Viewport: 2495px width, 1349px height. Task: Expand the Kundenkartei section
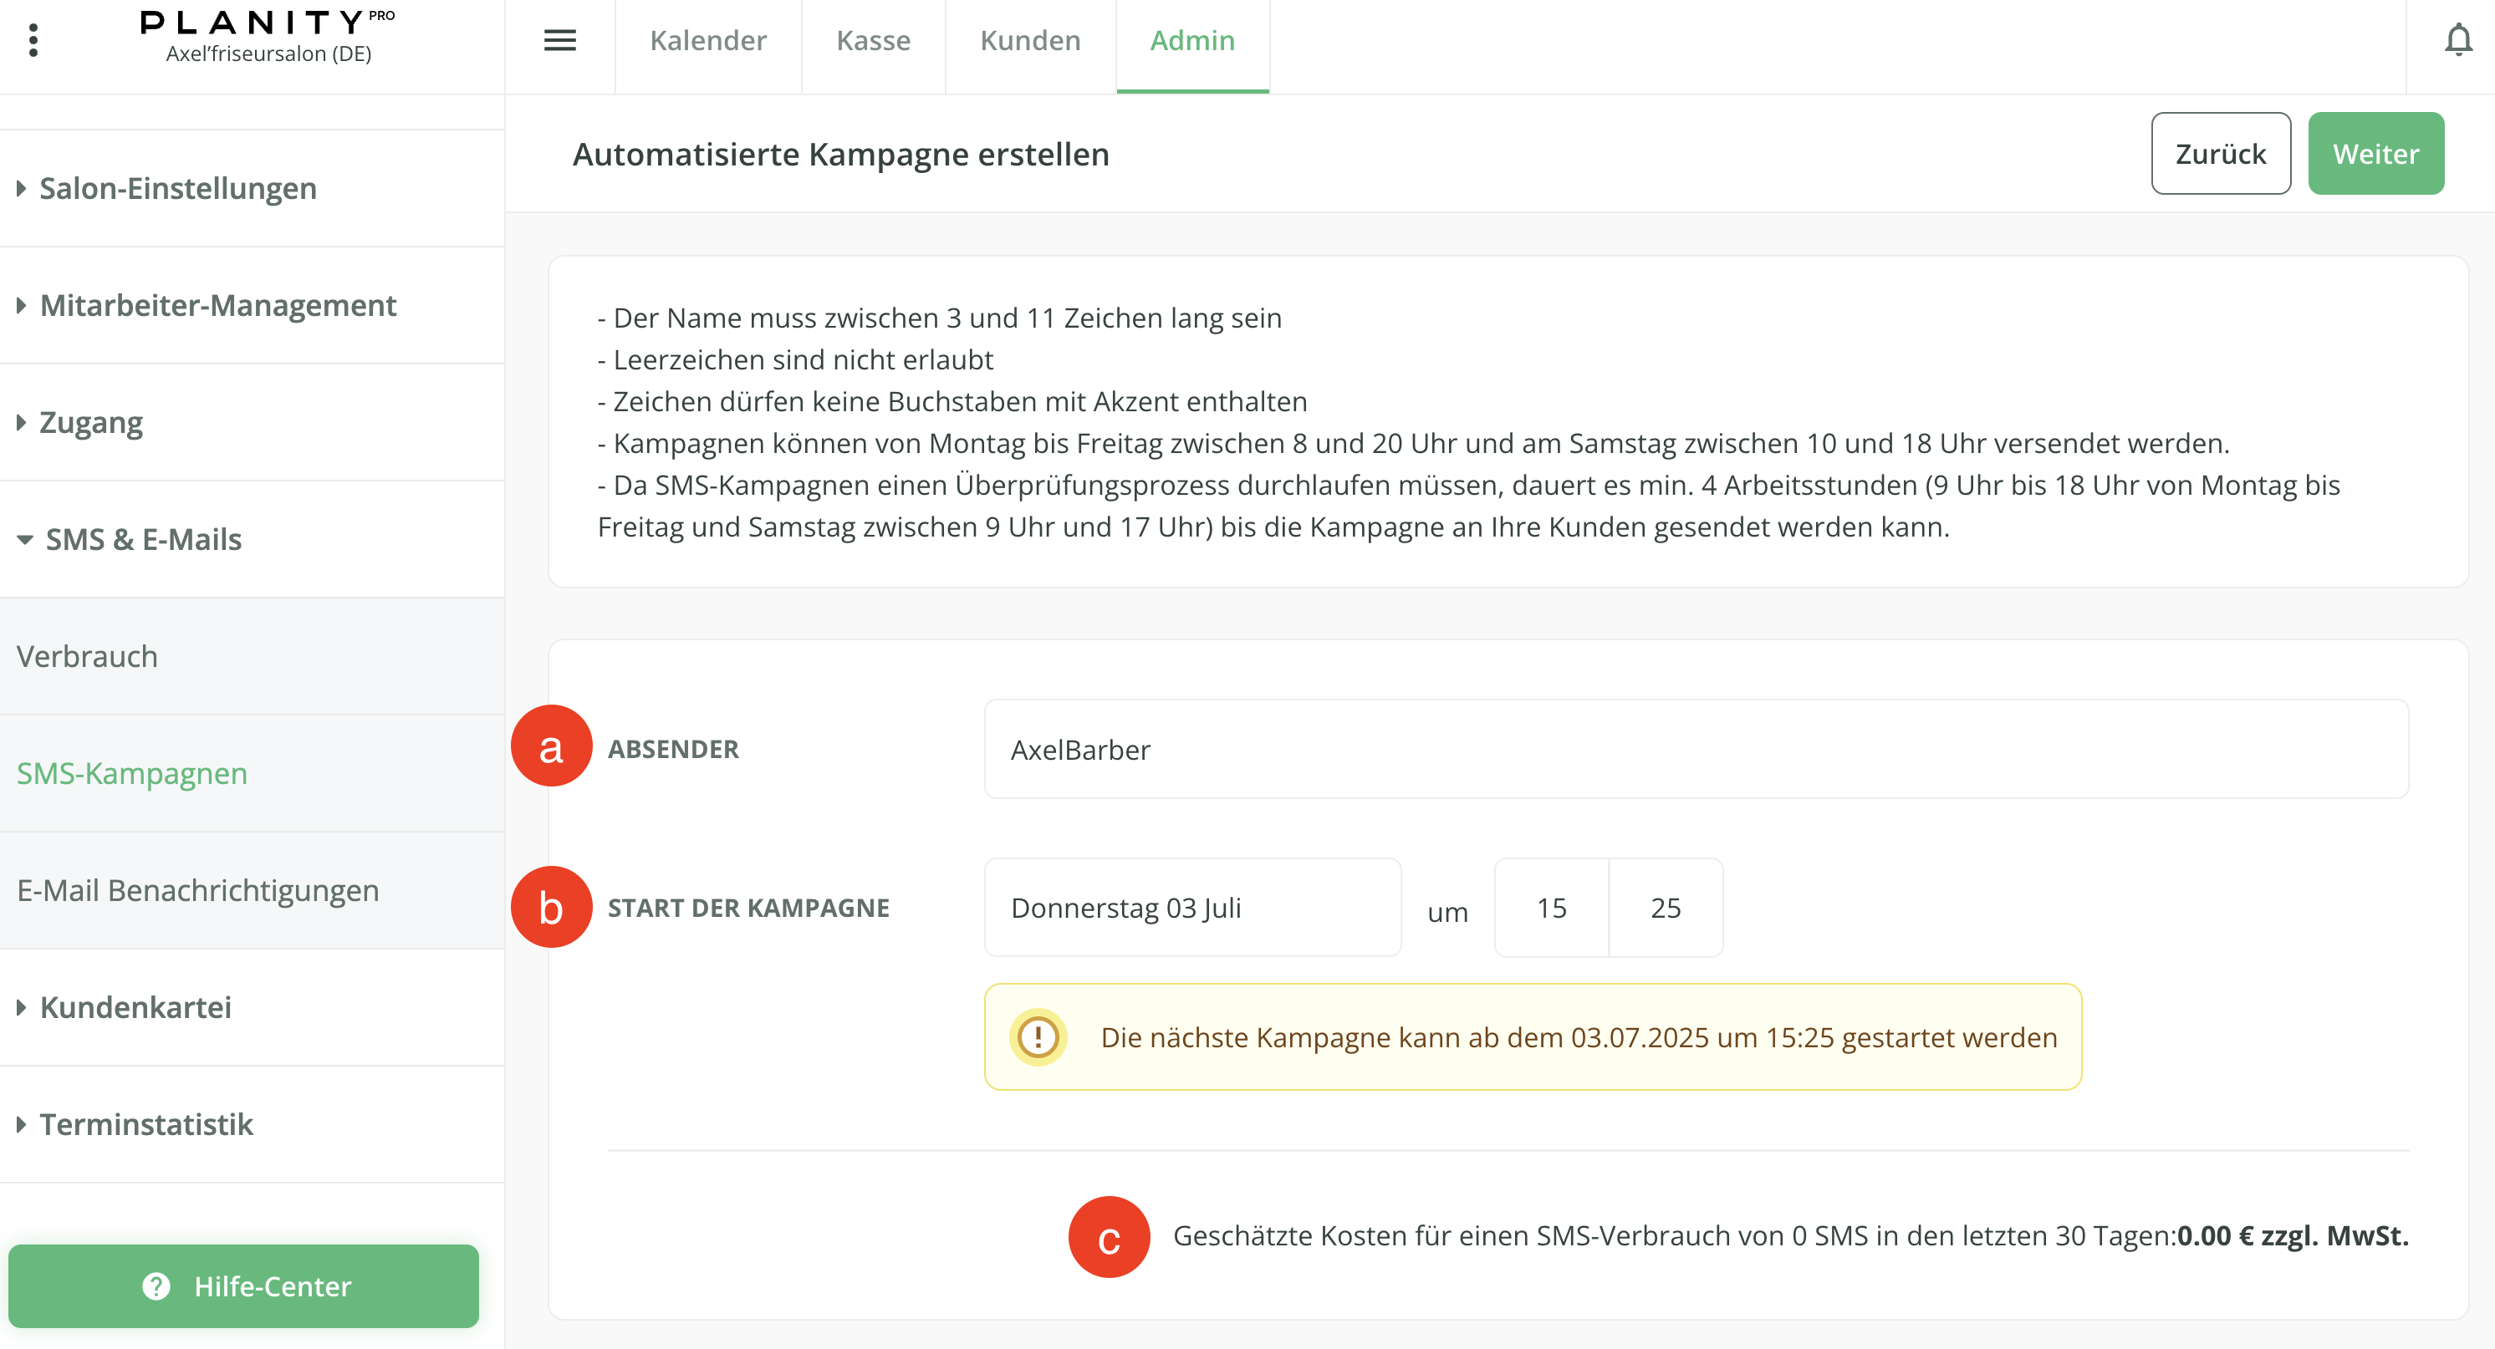pyautogui.click(x=135, y=1007)
